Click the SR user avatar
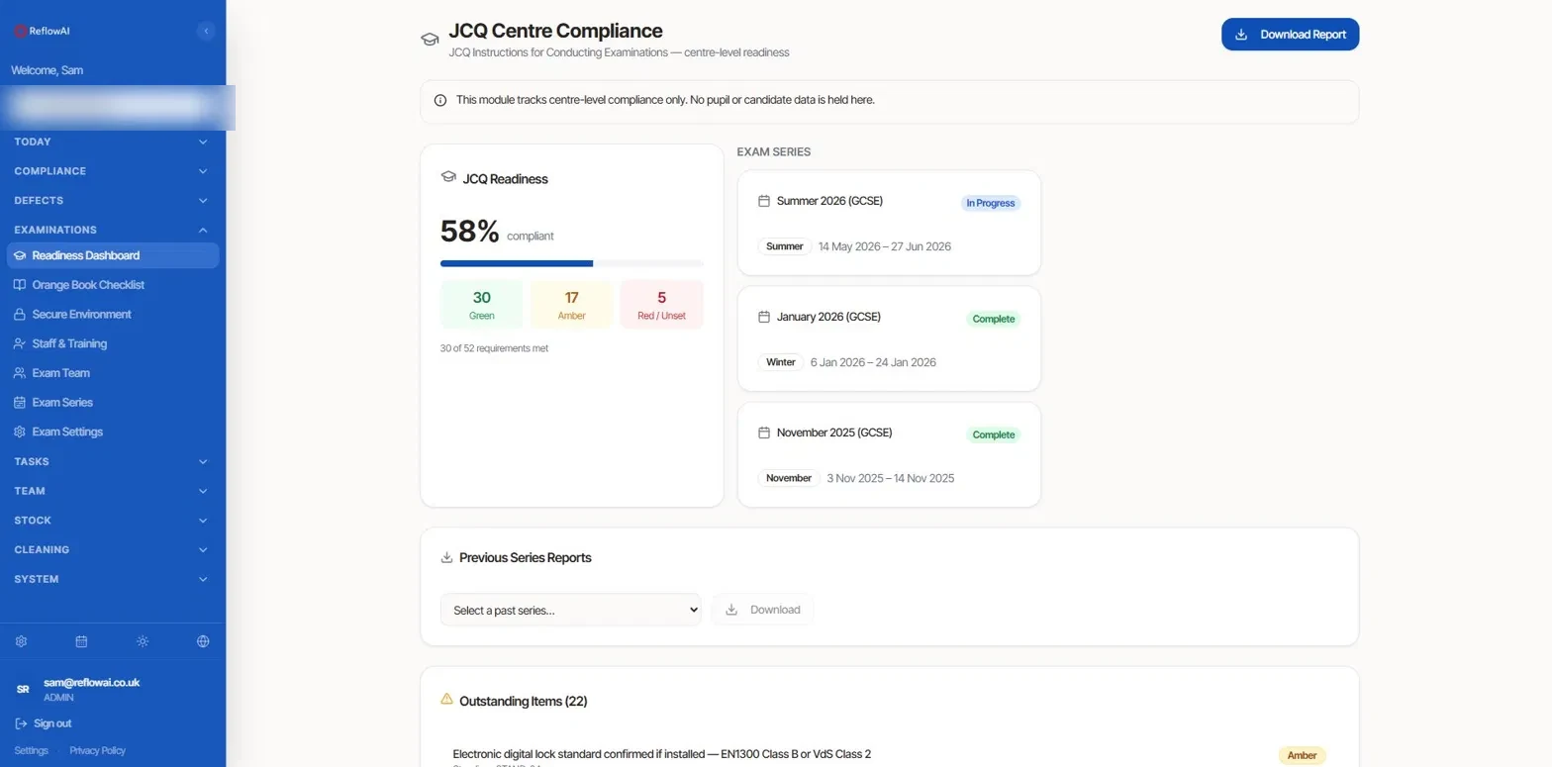Viewport: 1552px width, 767px height. 23,689
